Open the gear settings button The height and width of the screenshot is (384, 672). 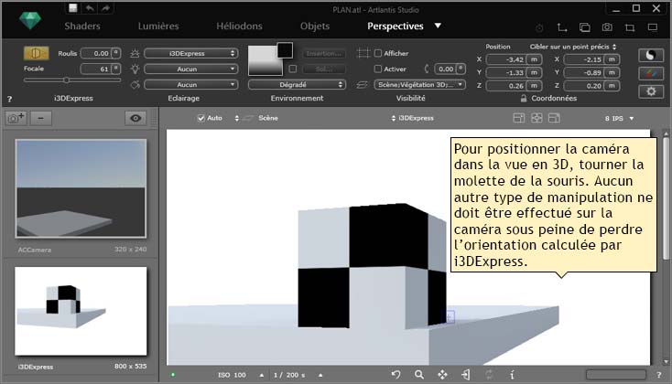click(x=651, y=91)
